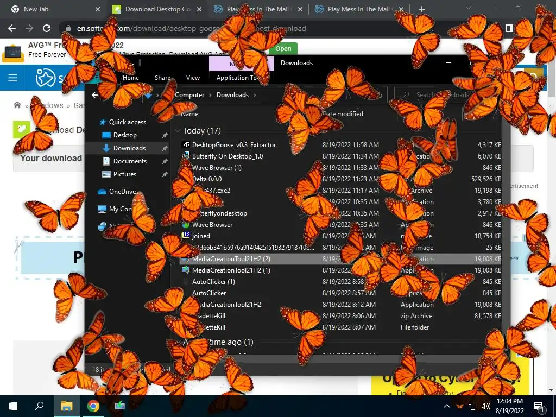556x417 pixels.
Task: Show the 12:04 PM clock calendar
Action: click(510, 406)
